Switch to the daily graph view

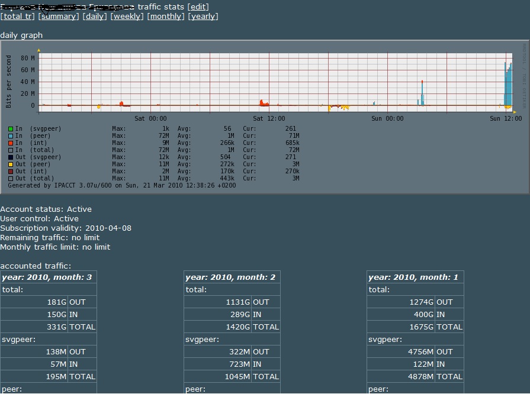click(x=95, y=17)
